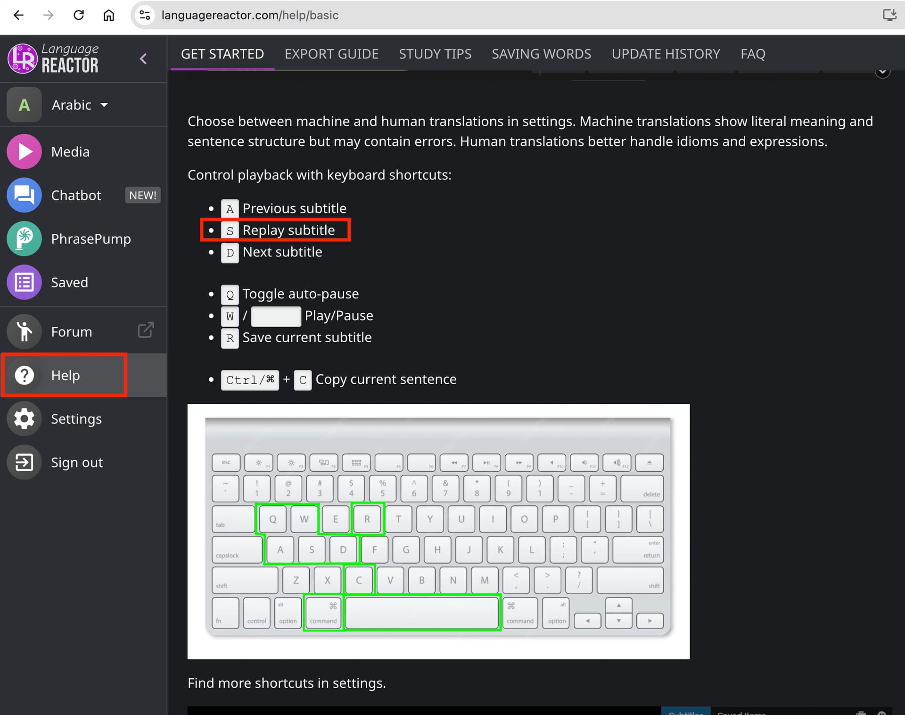Open the Help question mark icon

24,375
